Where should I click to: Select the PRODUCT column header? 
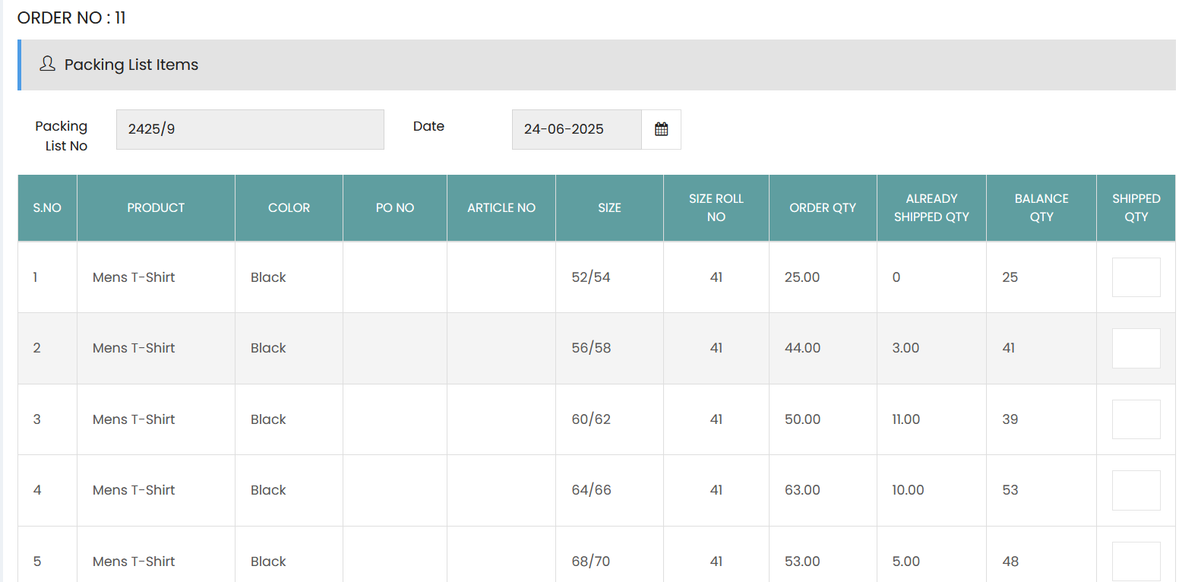(x=156, y=207)
